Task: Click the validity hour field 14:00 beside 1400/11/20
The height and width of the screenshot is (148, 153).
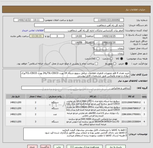Action: (79, 42)
